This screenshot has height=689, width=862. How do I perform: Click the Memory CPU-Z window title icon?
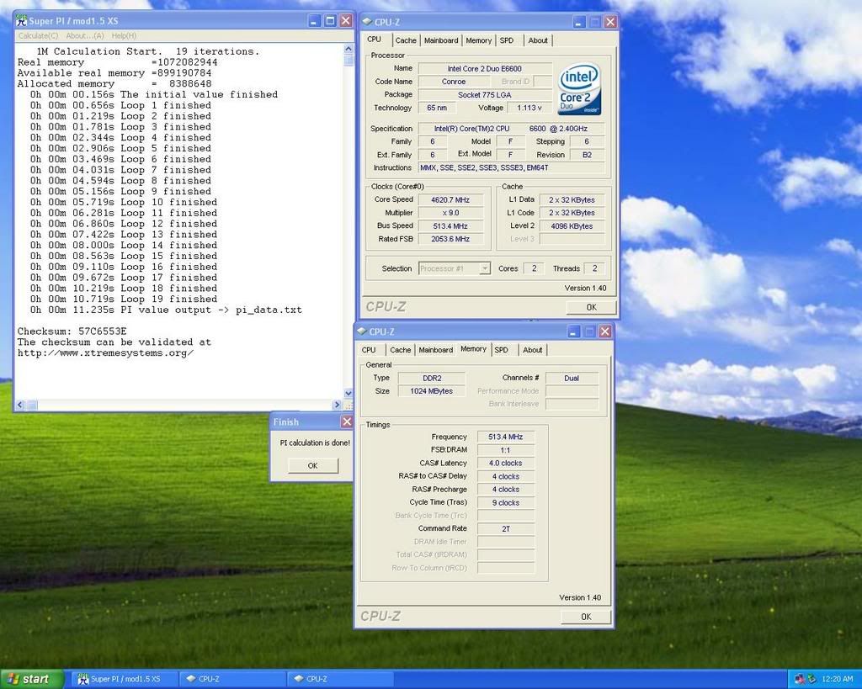[x=361, y=331]
